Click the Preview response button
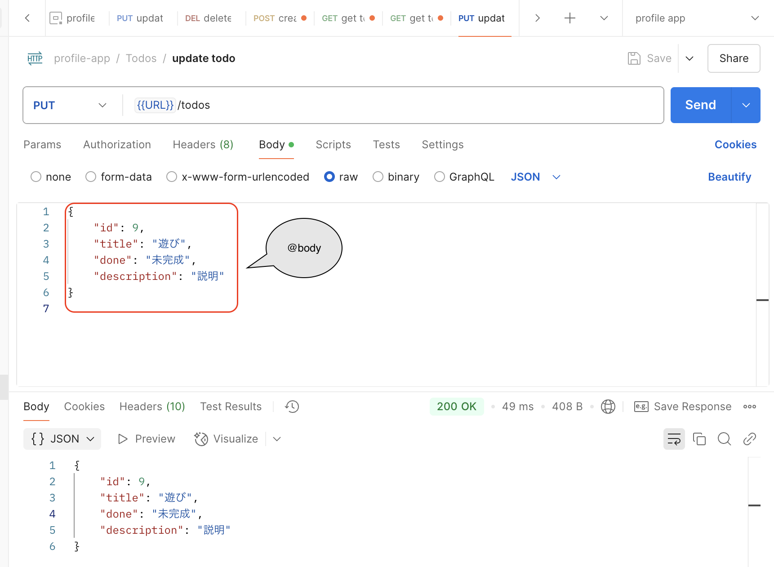 click(x=147, y=439)
